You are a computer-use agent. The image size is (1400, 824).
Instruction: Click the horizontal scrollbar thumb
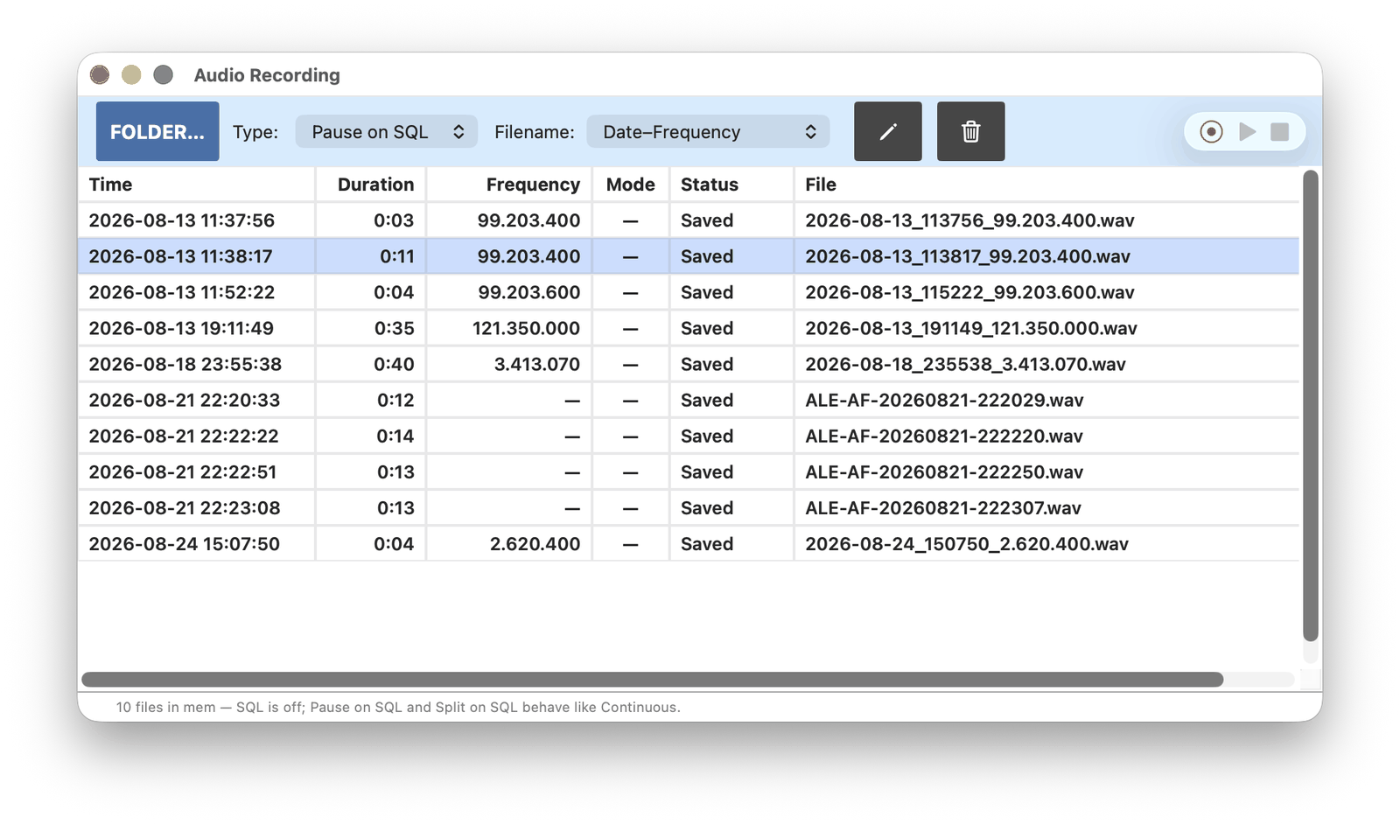point(652,680)
